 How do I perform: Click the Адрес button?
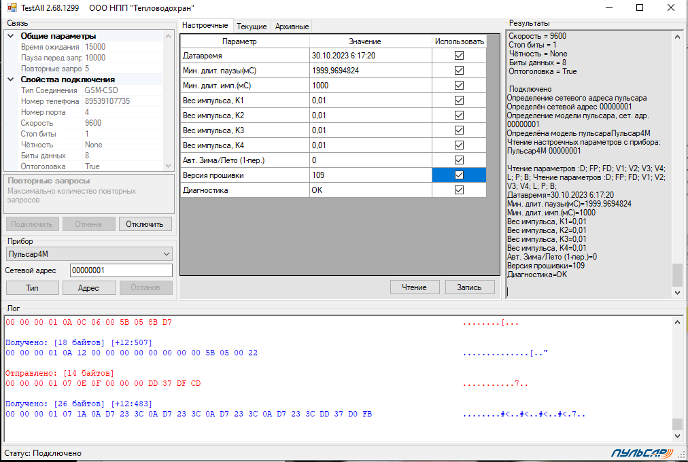(88, 287)
